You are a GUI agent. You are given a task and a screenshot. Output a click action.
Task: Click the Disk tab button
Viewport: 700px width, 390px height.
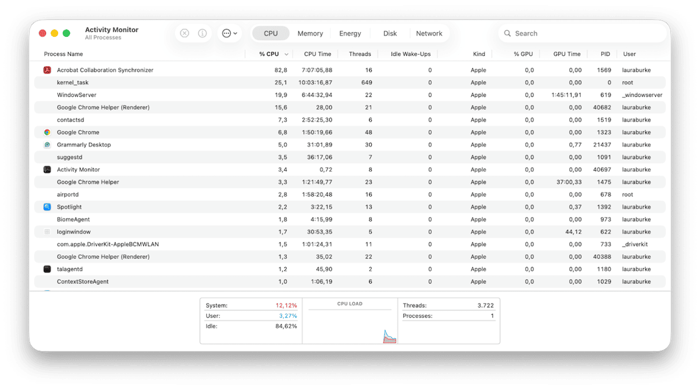[389, 33]
